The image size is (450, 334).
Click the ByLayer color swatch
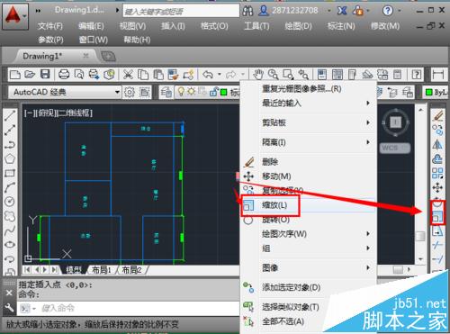point(429,93)
